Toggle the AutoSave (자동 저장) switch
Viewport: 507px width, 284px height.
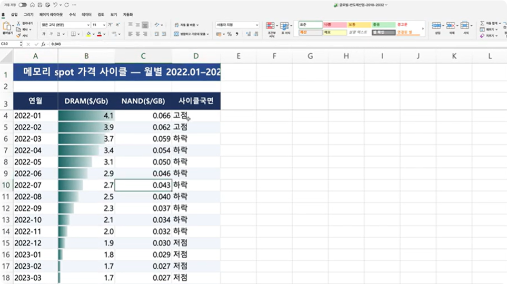(x=23, y=5)
